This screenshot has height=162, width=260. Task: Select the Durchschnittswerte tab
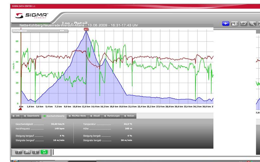click(54, 116)
